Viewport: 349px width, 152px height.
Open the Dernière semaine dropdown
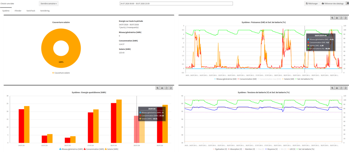coord(49,3)
